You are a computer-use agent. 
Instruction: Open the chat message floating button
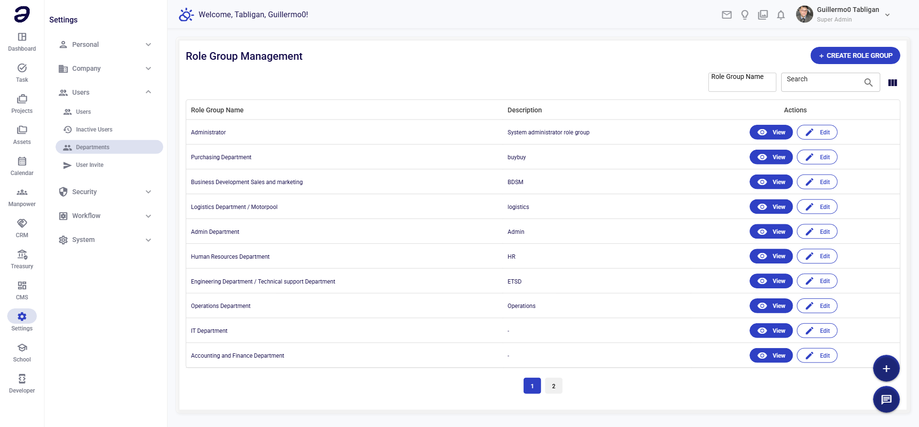[886, 399]
